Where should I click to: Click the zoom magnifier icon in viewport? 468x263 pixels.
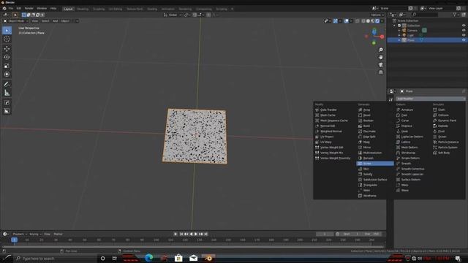click(x=381, y=50)
